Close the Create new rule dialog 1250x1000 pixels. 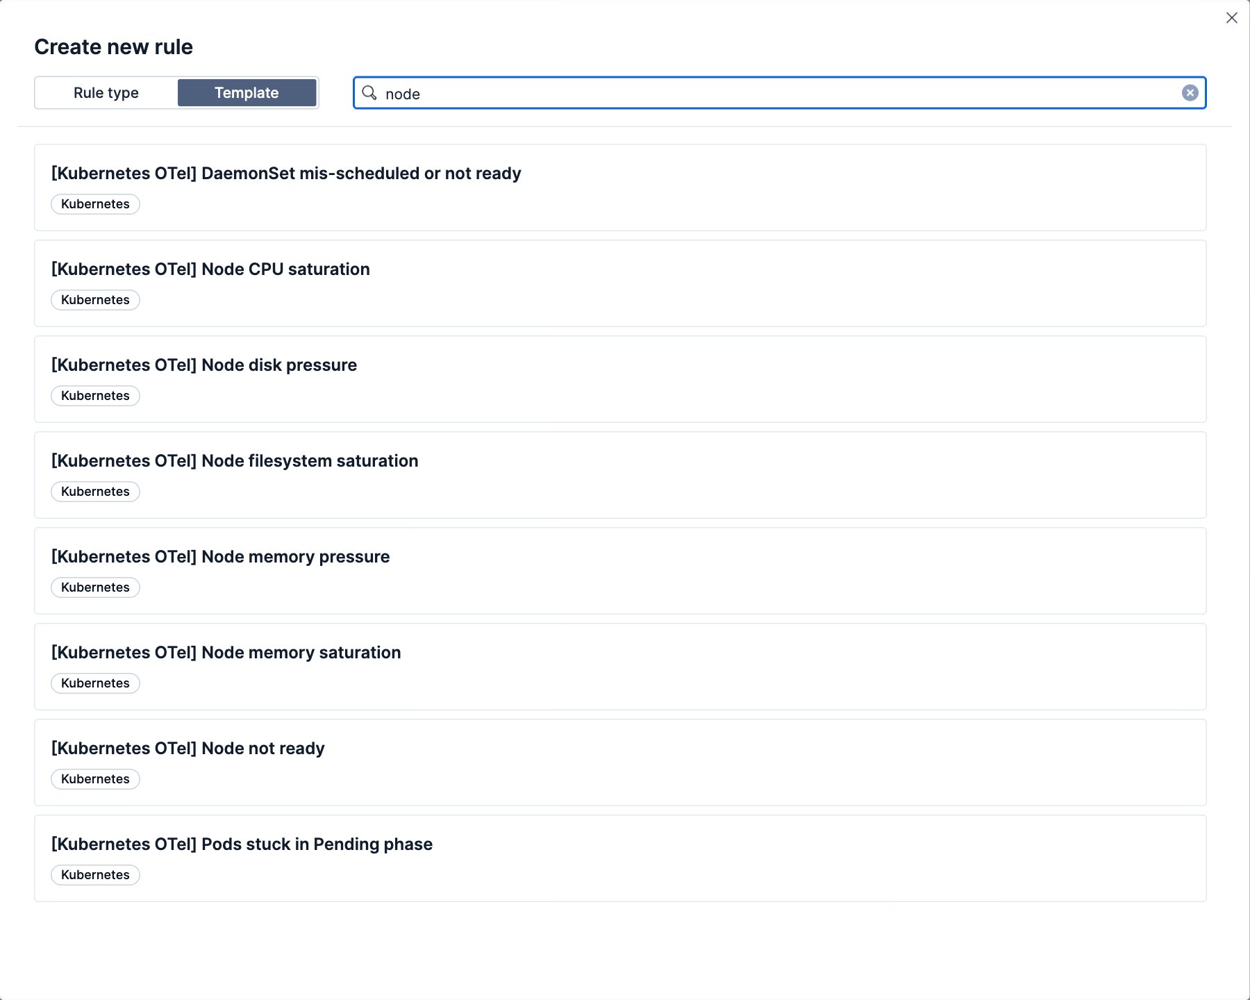pos(1232,18)
